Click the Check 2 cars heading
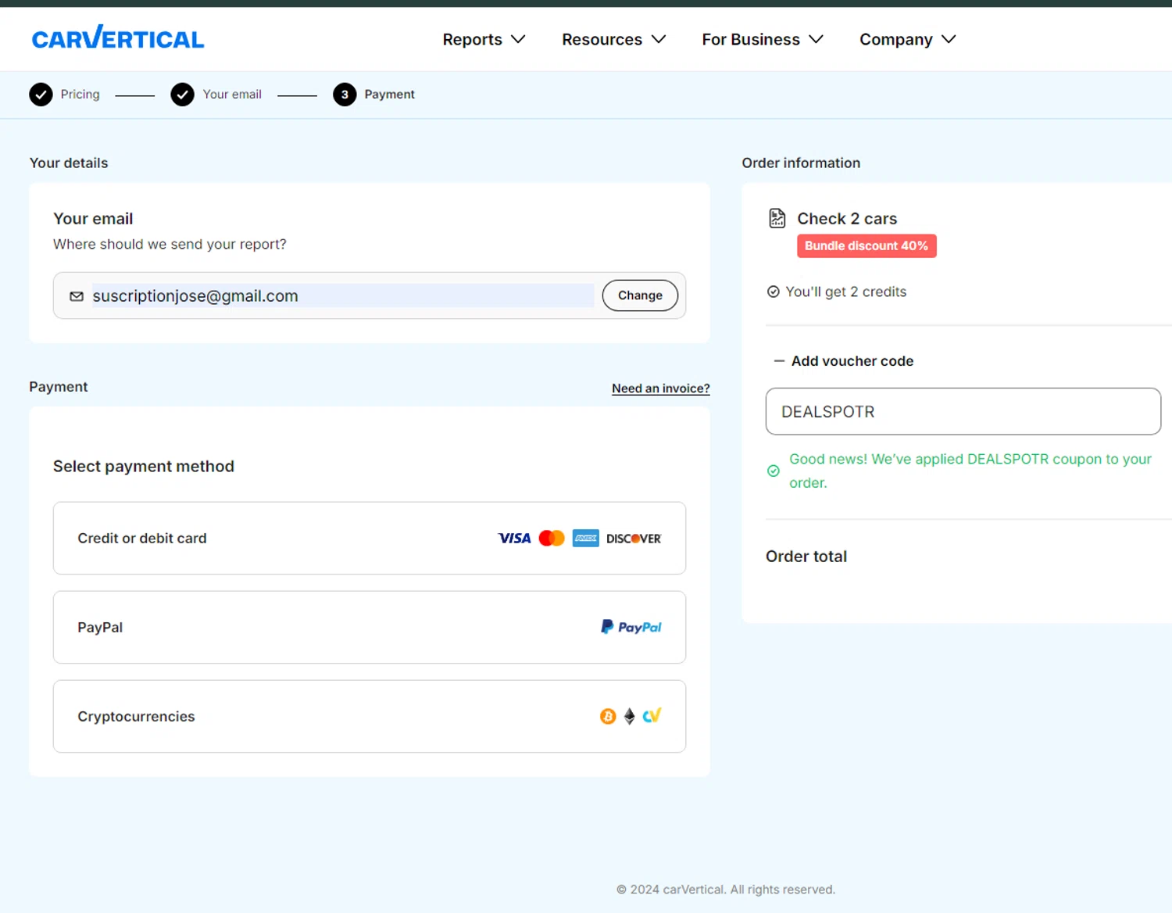The height and width of the screenshot is (913, 1172). pos(847,219)
